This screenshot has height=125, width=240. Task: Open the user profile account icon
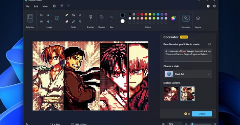tap(208, 6)
